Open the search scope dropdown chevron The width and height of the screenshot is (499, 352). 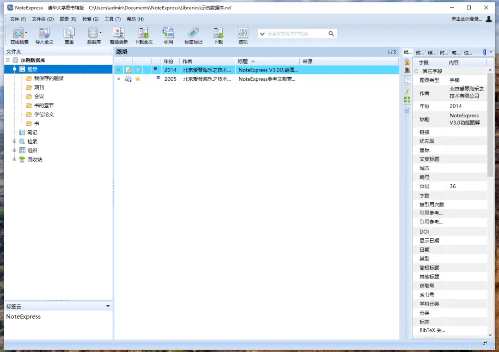tap(262, 34)
